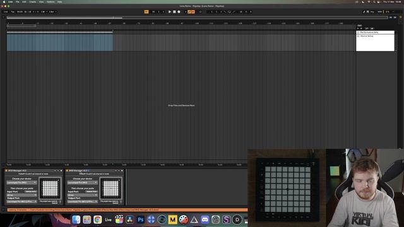Open the File menu
The image size is (404, 227).
point(18,2)
